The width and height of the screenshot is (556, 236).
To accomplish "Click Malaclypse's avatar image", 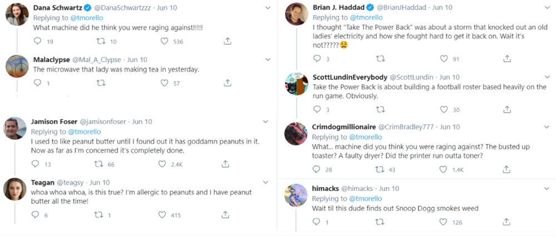I will (x=17, y=67).
